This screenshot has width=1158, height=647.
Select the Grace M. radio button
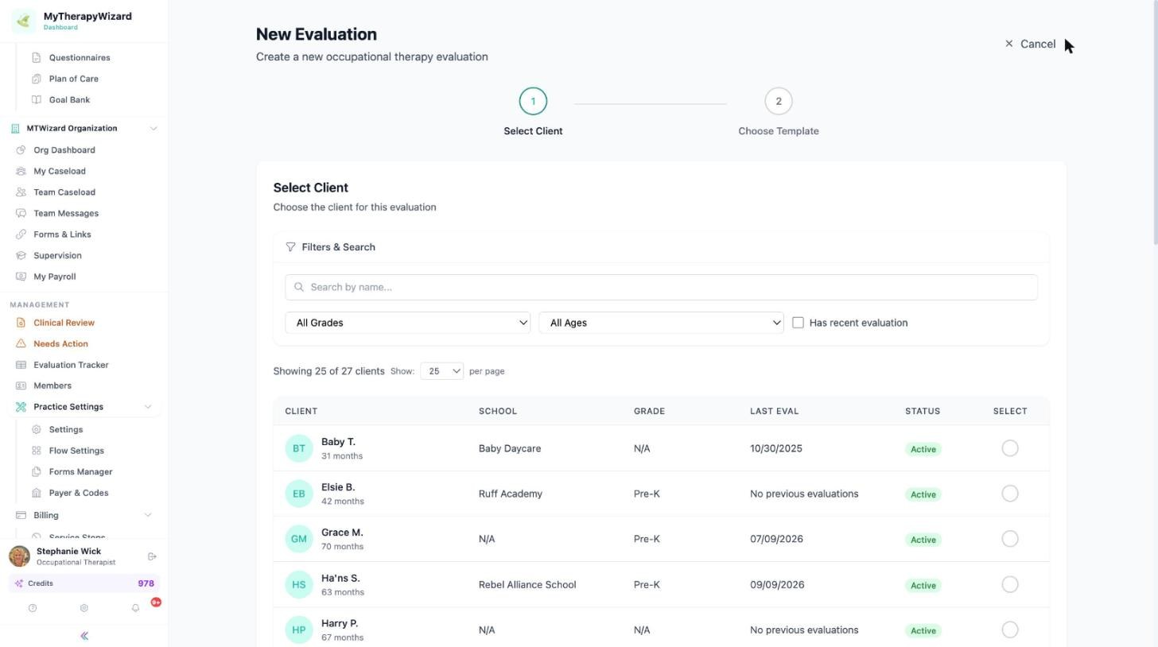1010,539
